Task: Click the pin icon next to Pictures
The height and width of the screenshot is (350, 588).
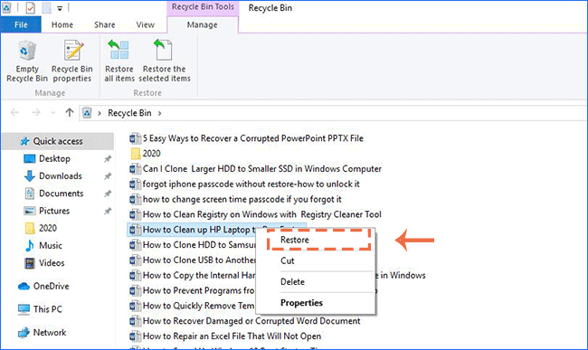Action: click(108, 211)
